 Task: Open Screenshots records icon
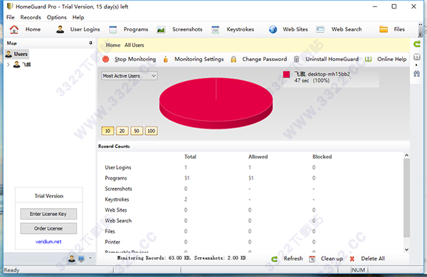[x=161, y=29]
